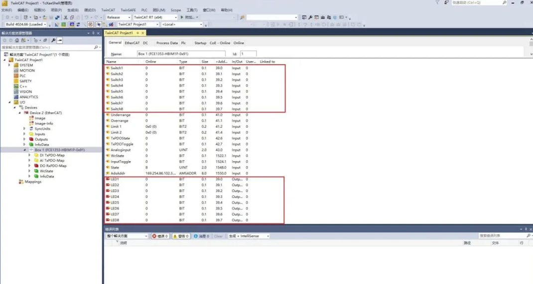
Task: Switch to the Process Data tab
Action: tap(167, 43)
